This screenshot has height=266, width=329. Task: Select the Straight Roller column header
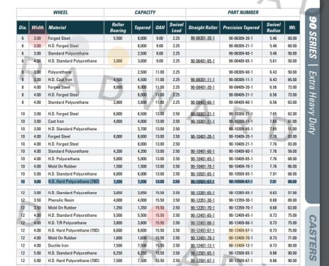[x=203, y=28]
